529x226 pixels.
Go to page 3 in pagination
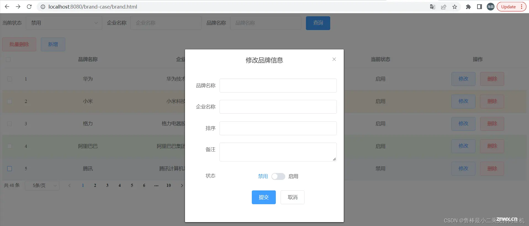click(x=107, y=185)
